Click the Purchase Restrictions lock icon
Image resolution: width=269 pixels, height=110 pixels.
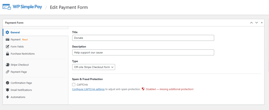click(x=7, y=54)
